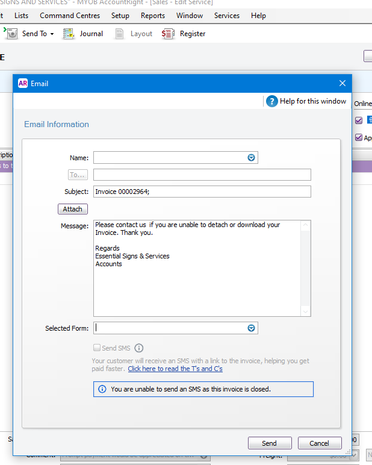Click the Send To toolbar icon
This screenshot has height=465, width=372.
tap(11, 34)
